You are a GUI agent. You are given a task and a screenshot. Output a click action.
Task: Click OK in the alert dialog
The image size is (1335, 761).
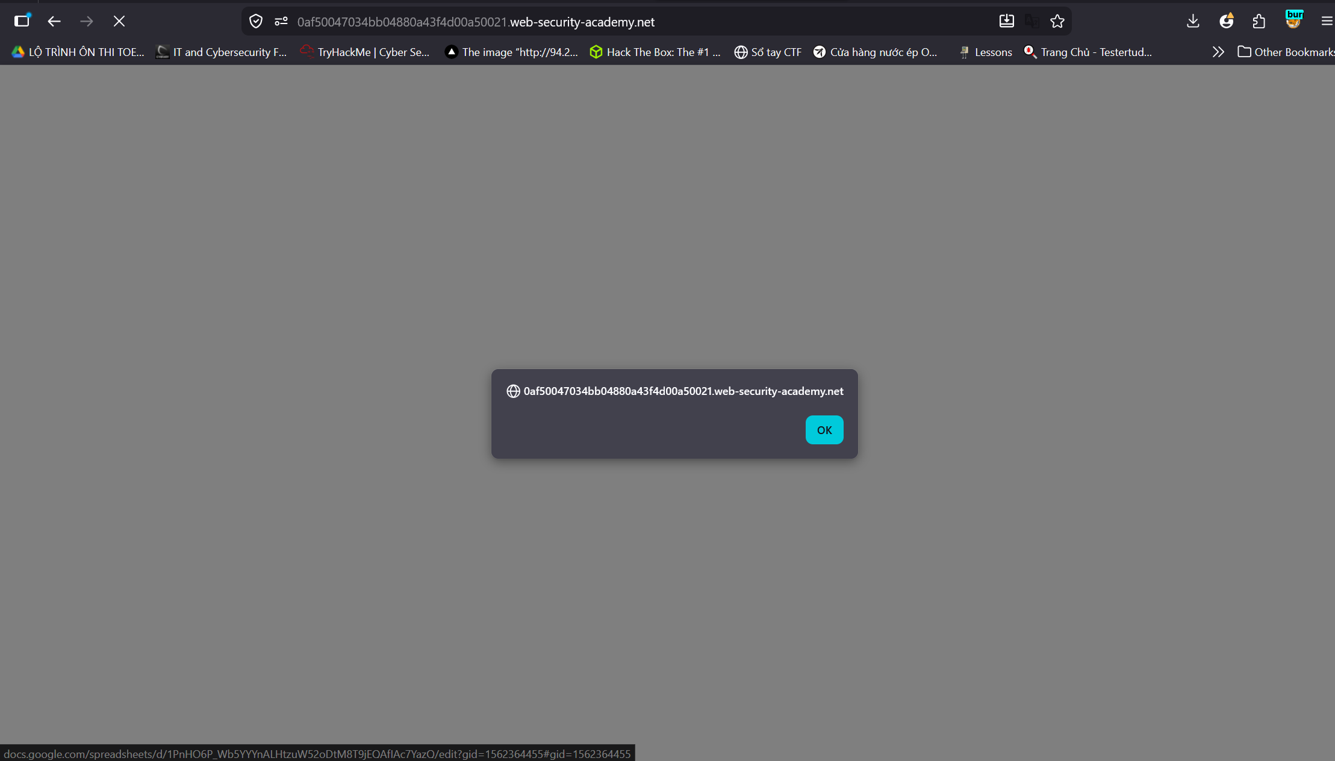tap(824, 430)
